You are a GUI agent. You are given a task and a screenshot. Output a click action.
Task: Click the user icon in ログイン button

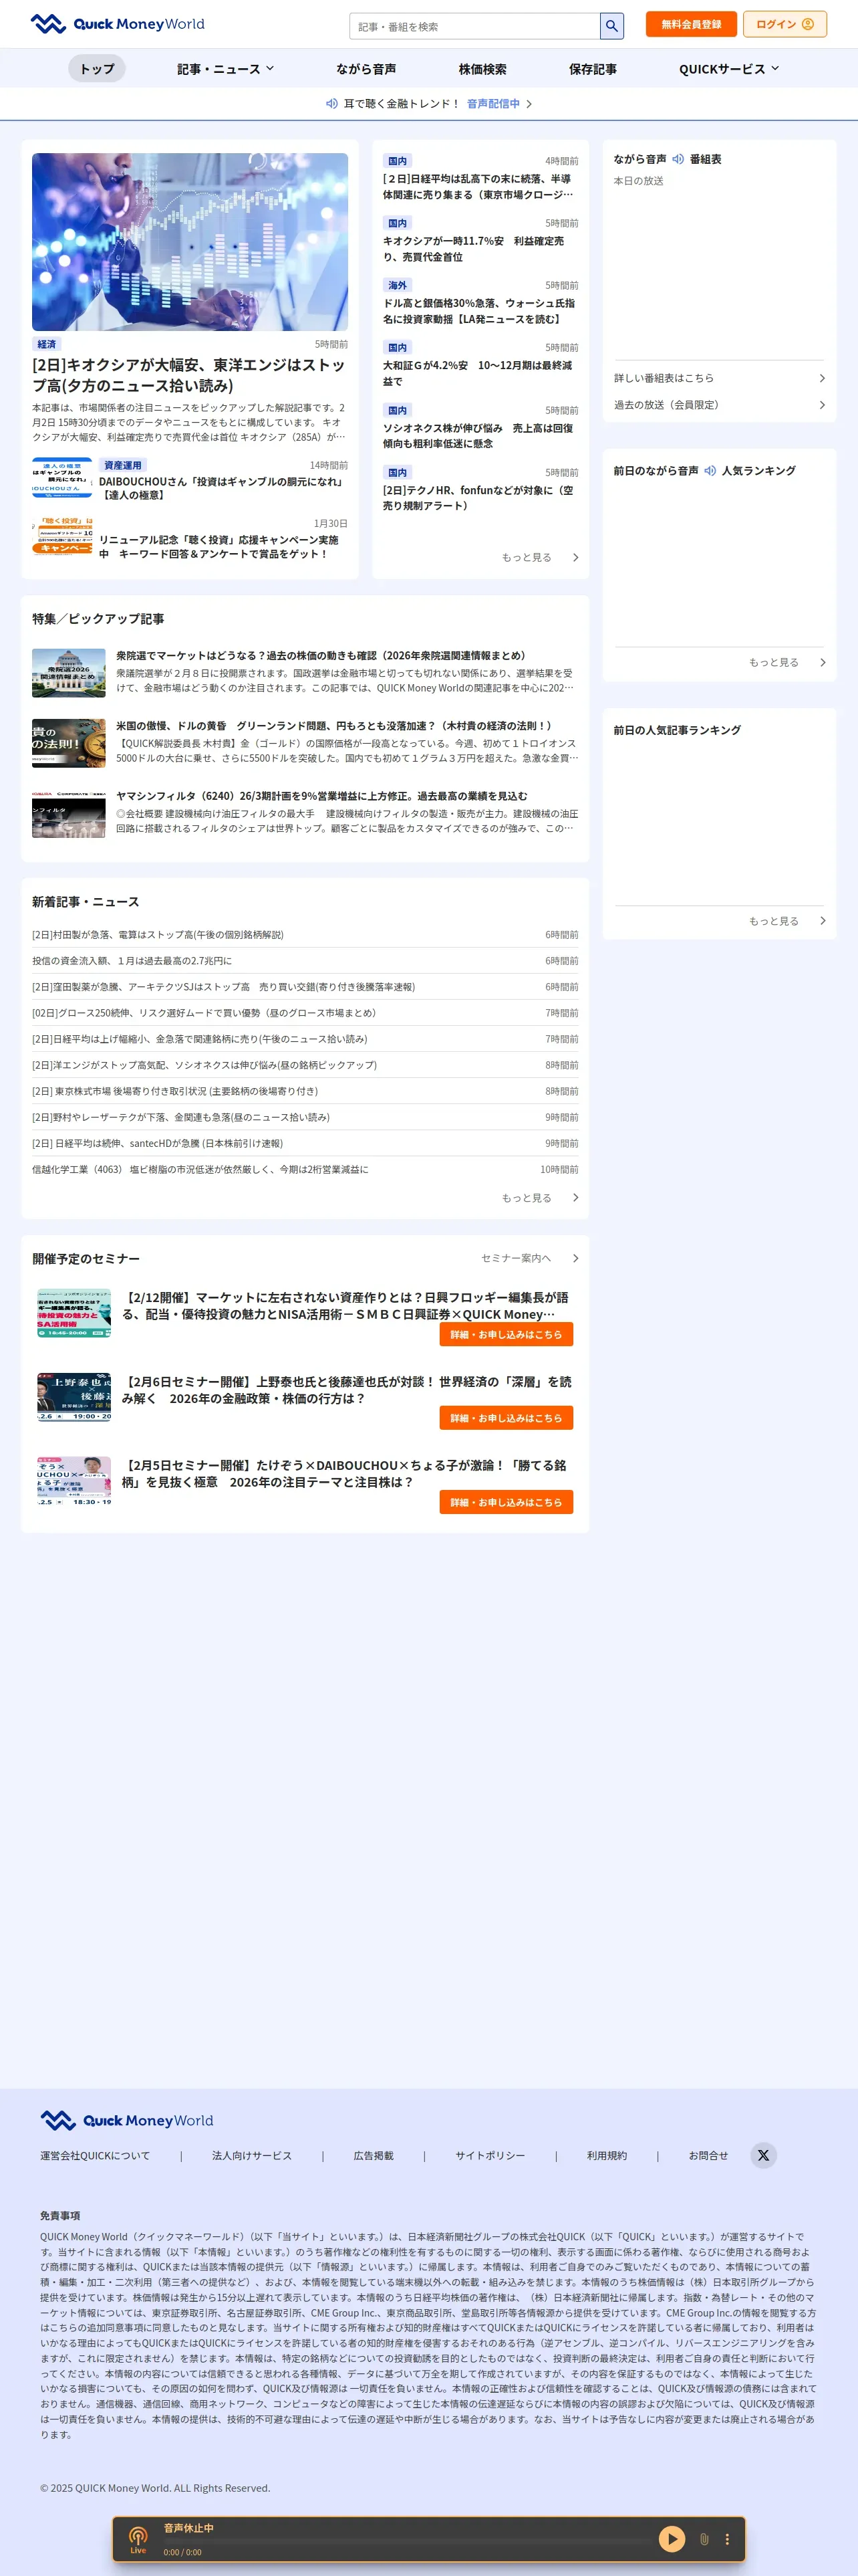[807, 24]
